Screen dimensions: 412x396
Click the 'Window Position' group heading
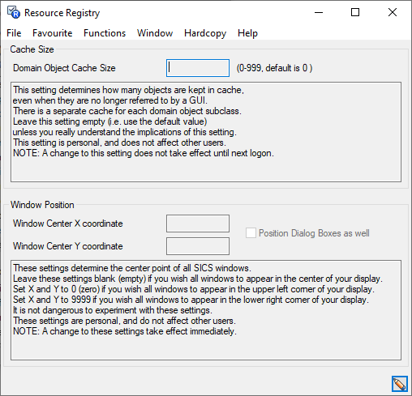pos(42,205)
